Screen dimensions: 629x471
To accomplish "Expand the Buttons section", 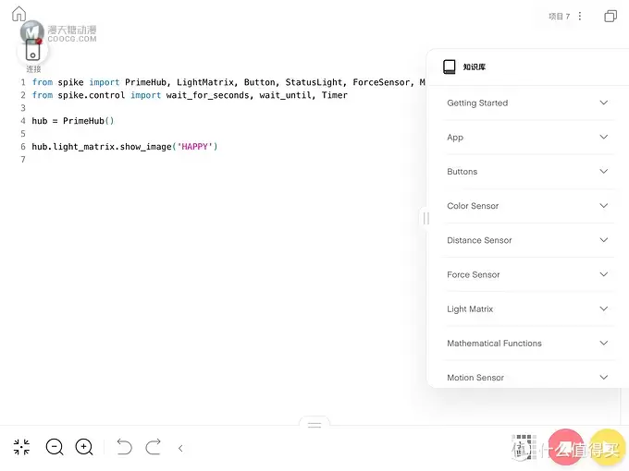I will pyautogui.click(x=528, y=172).
